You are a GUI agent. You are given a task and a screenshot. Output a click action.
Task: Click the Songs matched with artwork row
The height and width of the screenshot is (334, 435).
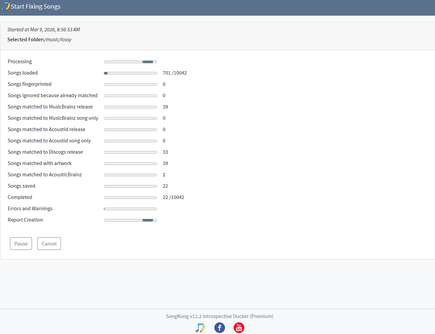tap(40, 163)
